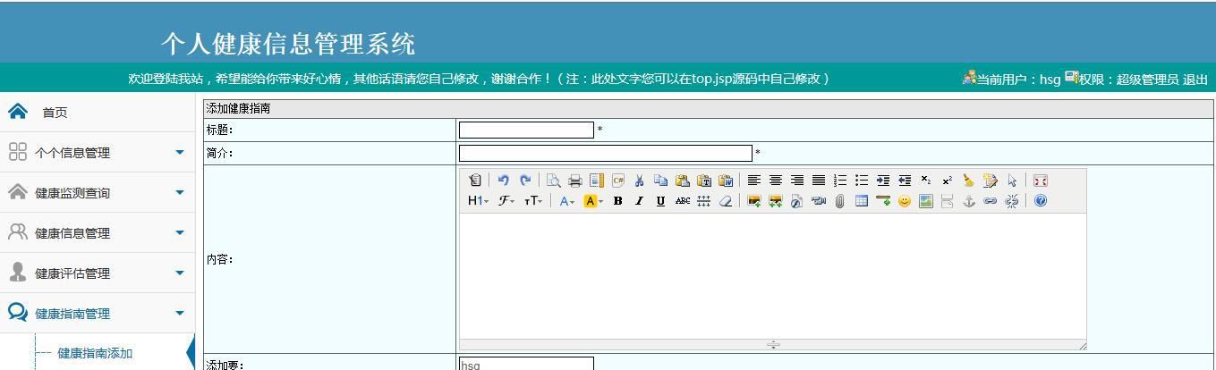Toggle HTML source view in editor
The image size is (1216, 370).
475,180
